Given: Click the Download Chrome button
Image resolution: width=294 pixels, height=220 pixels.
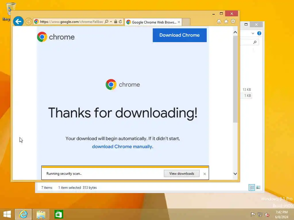Looking at the screenshot, I should click(x=180, y=35).
